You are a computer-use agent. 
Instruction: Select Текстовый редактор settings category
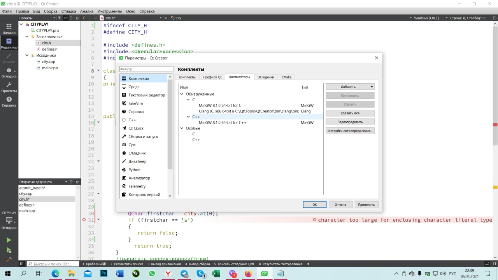pos(144,95)
